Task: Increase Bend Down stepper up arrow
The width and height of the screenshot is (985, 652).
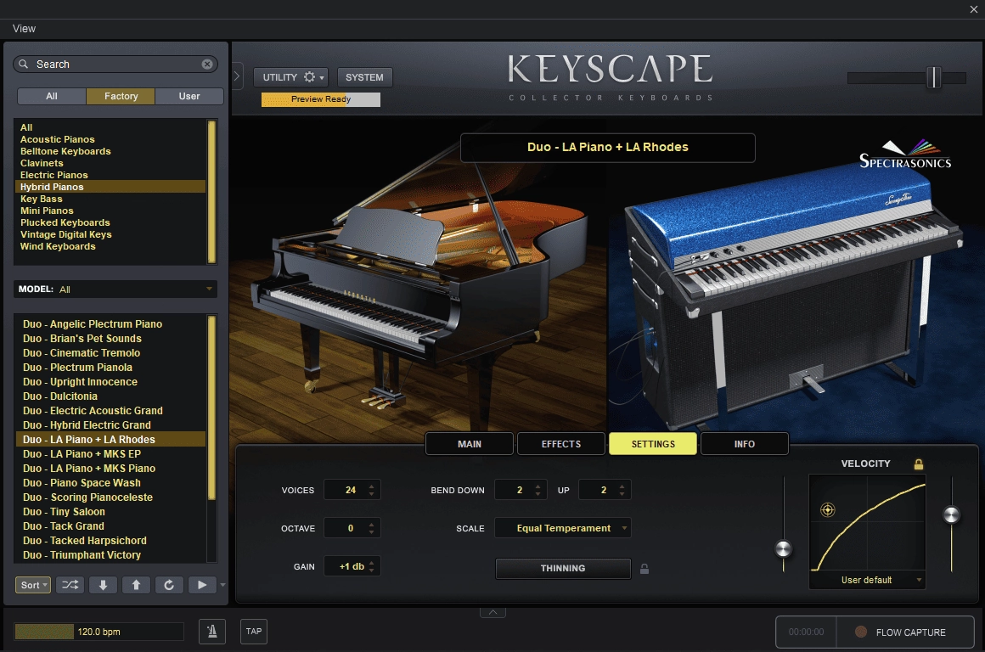Action: pyautogui.click(x=538, y=486)
